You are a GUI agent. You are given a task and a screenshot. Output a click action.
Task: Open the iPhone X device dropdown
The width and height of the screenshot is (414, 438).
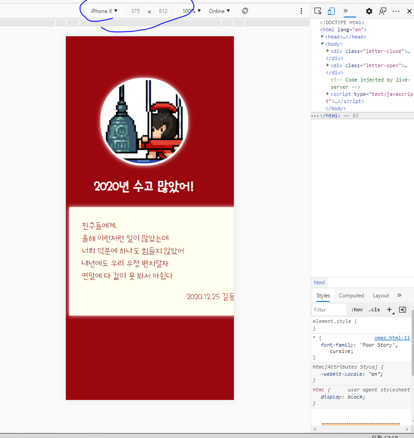(104, 11)
